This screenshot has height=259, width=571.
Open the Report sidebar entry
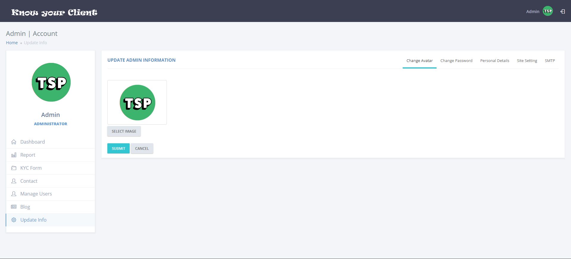(x=51, y=155)
